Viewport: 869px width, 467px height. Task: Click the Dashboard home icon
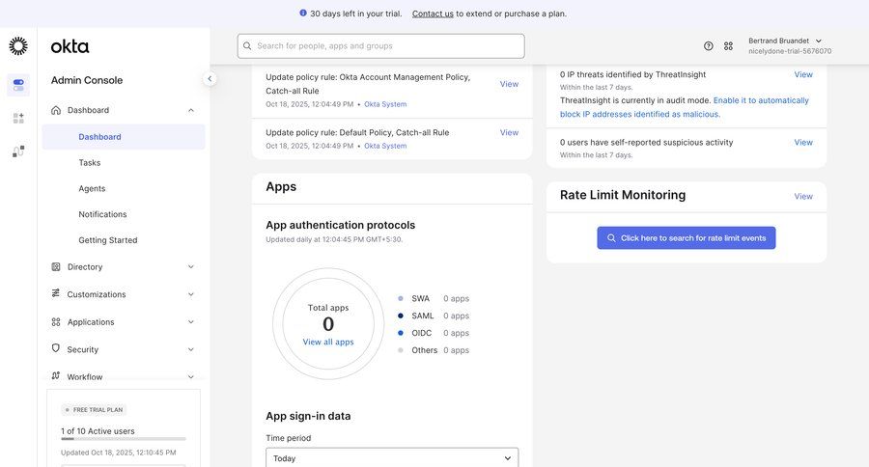coord(56,110)
